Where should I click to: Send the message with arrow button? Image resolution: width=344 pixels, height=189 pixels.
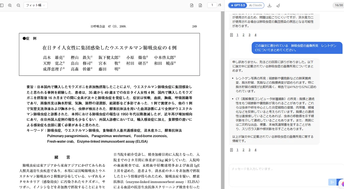[x=332, y=182]
